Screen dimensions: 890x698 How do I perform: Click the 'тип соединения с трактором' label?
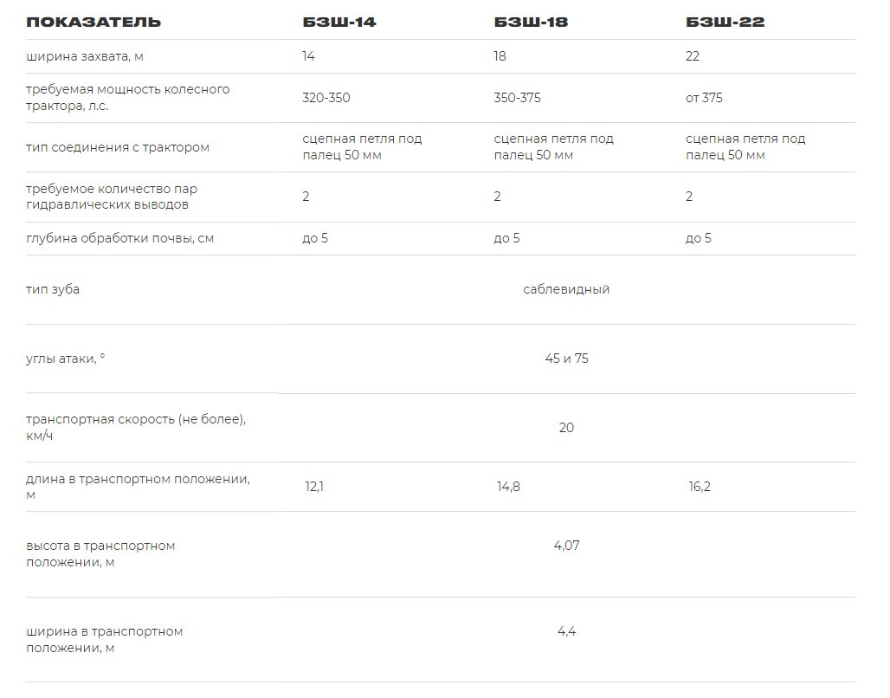(x=118, y=147)
